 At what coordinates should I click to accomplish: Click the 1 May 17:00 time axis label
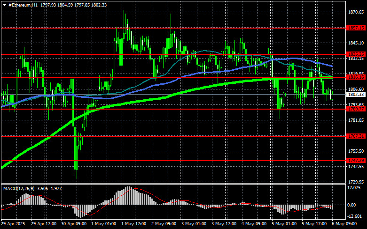pos(133,224)
